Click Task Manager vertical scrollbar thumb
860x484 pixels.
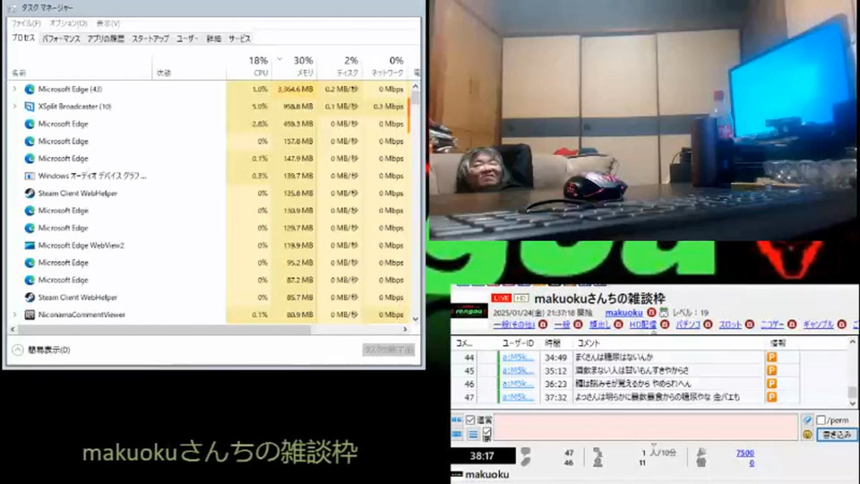415,99
